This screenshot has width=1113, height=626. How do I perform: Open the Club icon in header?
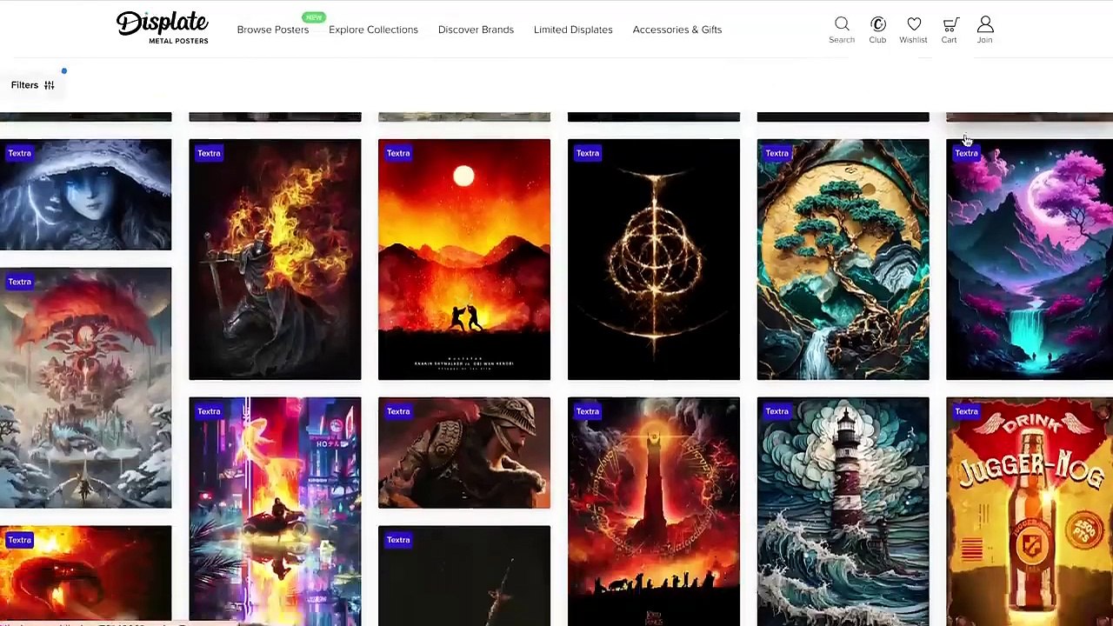[x=877, y=24]
